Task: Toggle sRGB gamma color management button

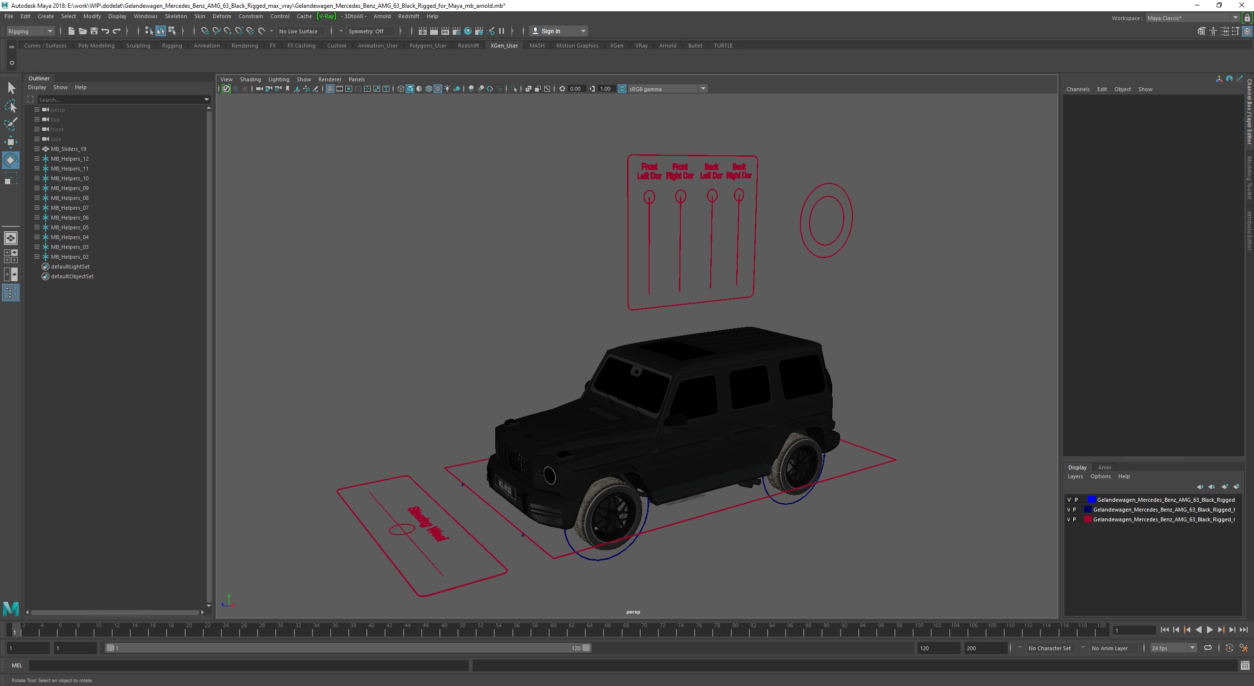Action: click(x=622, y=89)
